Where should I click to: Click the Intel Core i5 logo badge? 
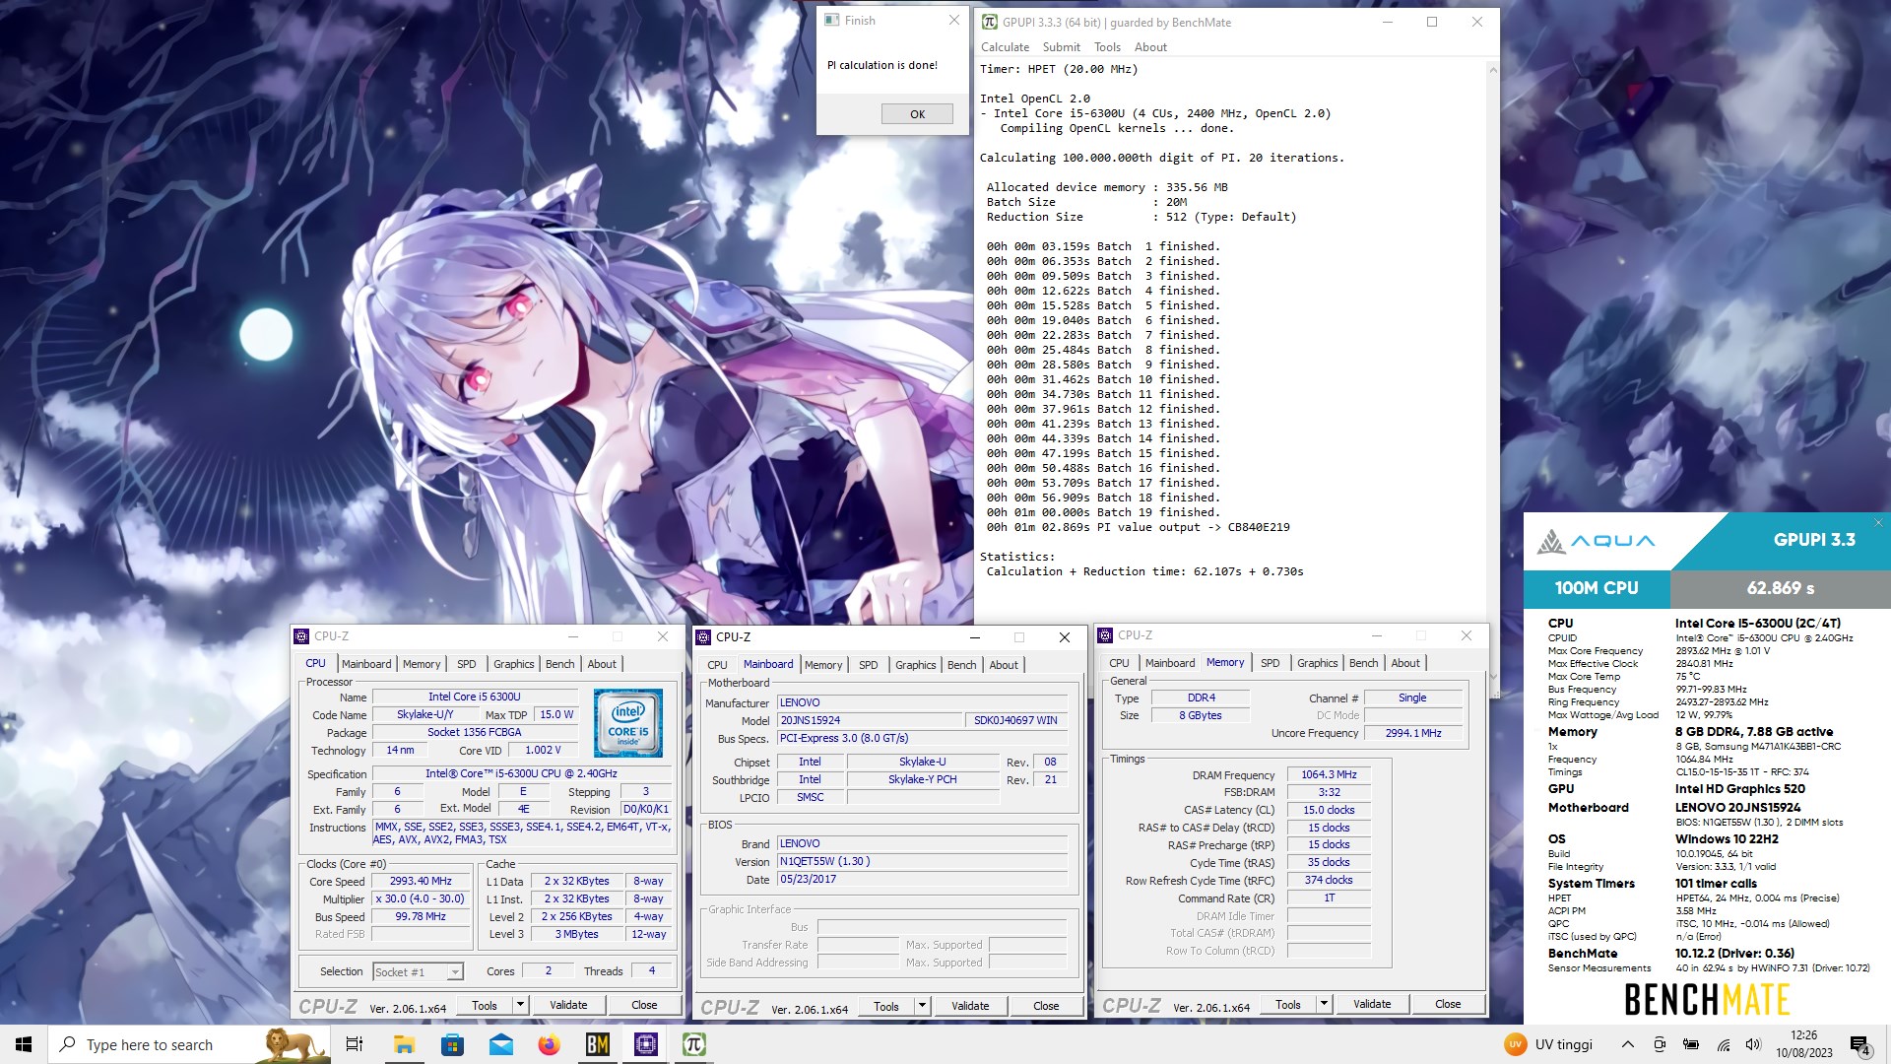(x=628, y=723)
